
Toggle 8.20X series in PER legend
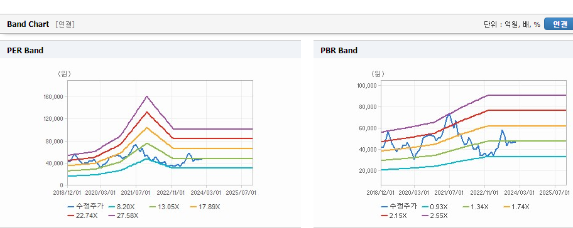click(122, 207)
